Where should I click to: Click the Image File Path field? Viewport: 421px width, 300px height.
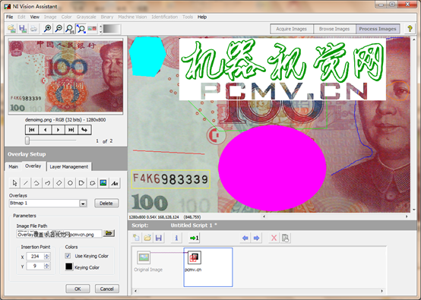tap(59, 234)
